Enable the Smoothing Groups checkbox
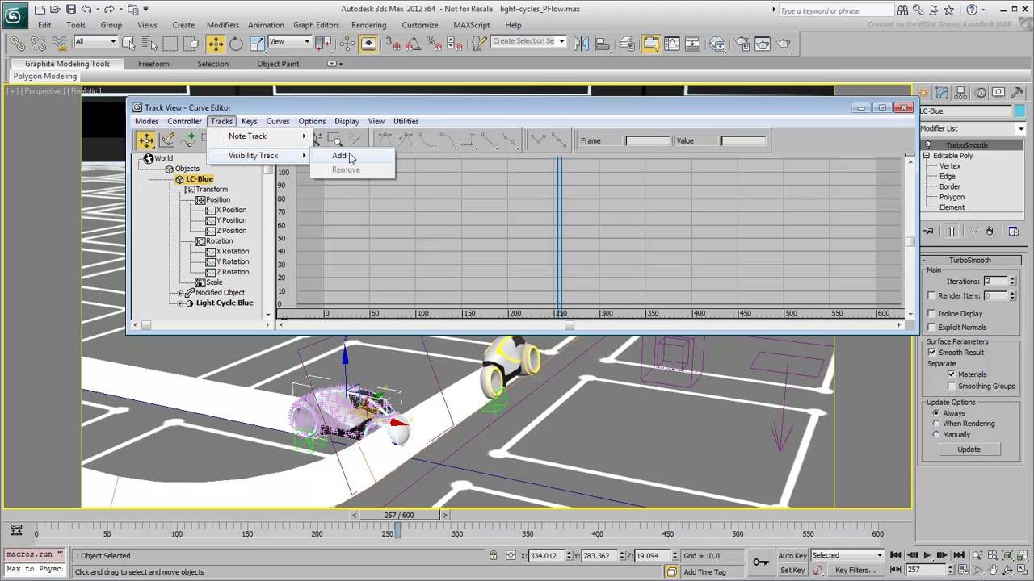Viewport: 1034px width, 581px height. 951,387
